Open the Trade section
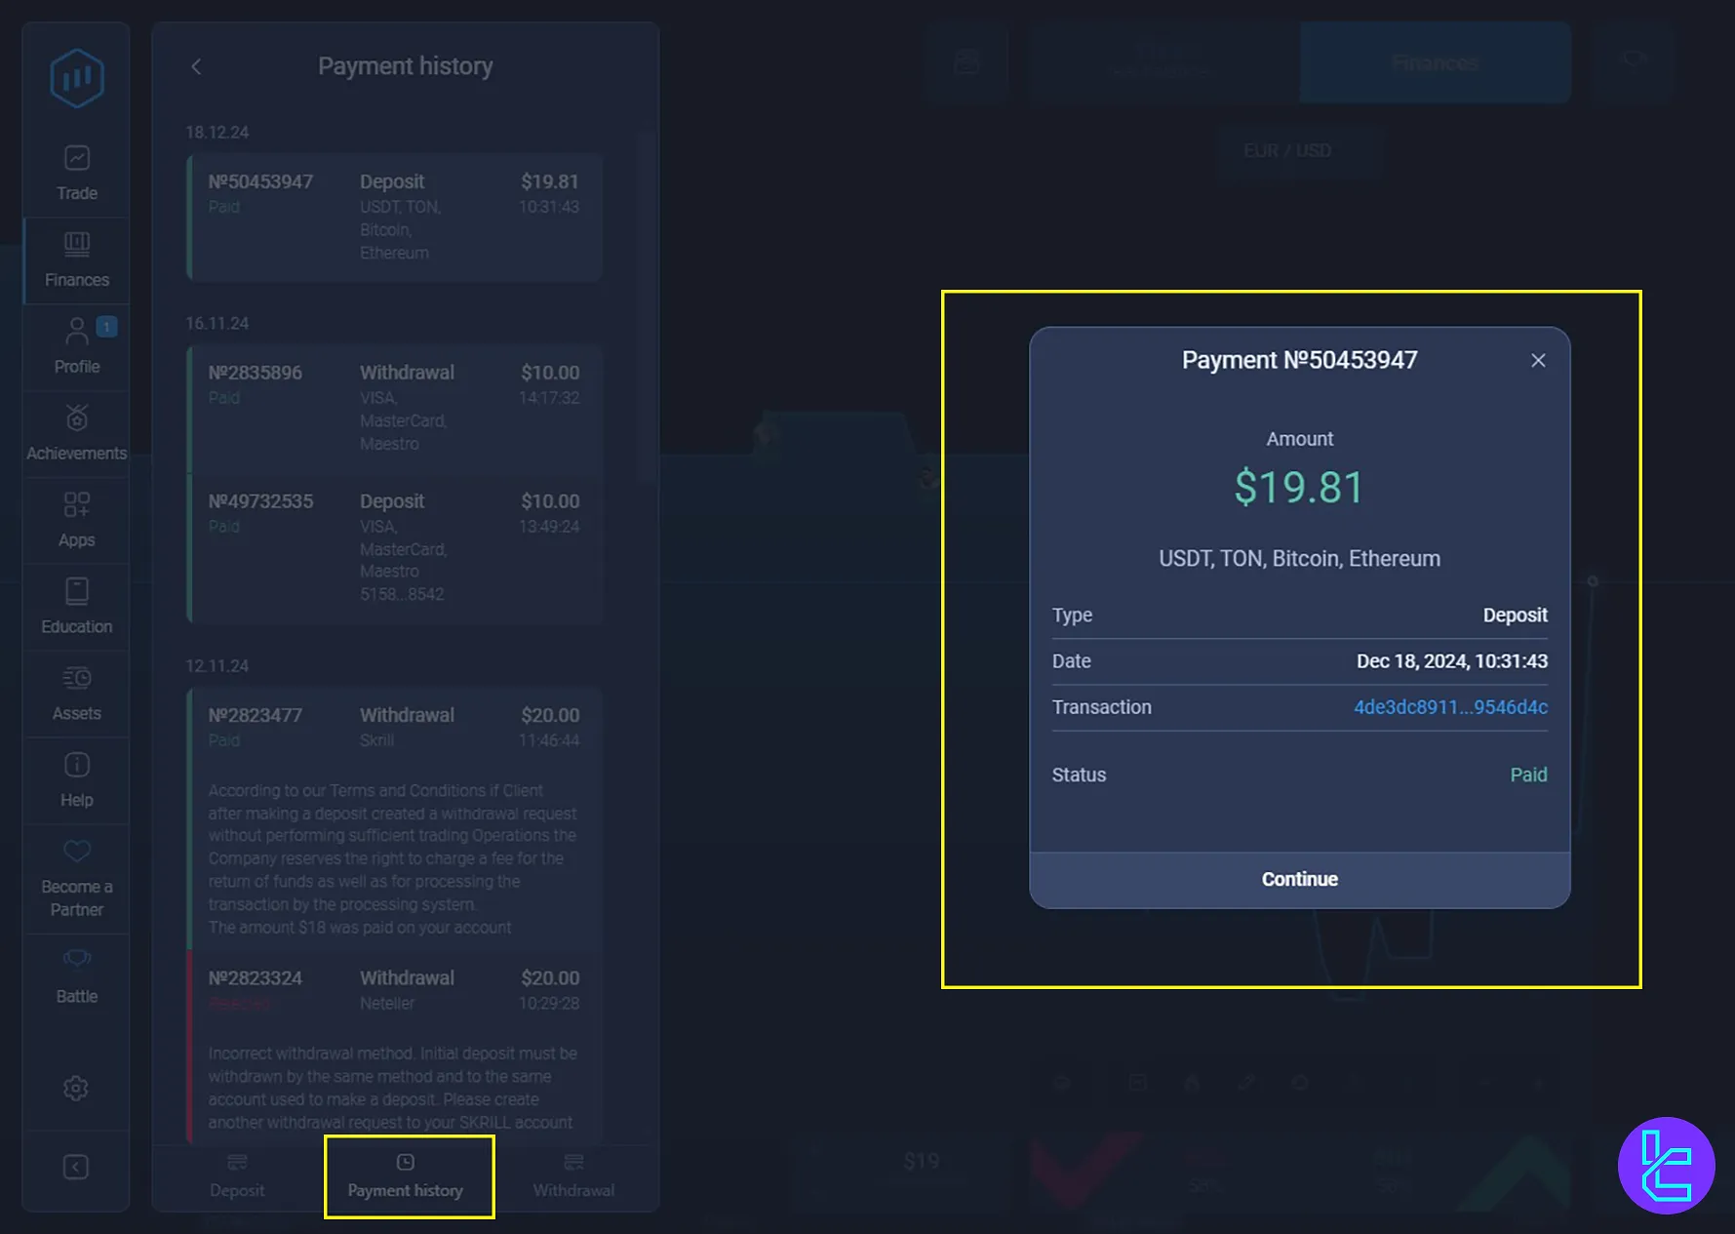This screenshot has width=1735, height=1234. (x=77, y=174)
